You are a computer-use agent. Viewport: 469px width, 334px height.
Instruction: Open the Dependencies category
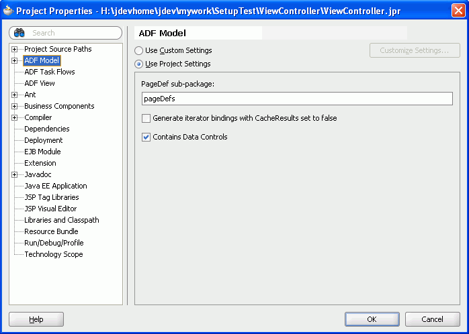[x=47, y=129]
